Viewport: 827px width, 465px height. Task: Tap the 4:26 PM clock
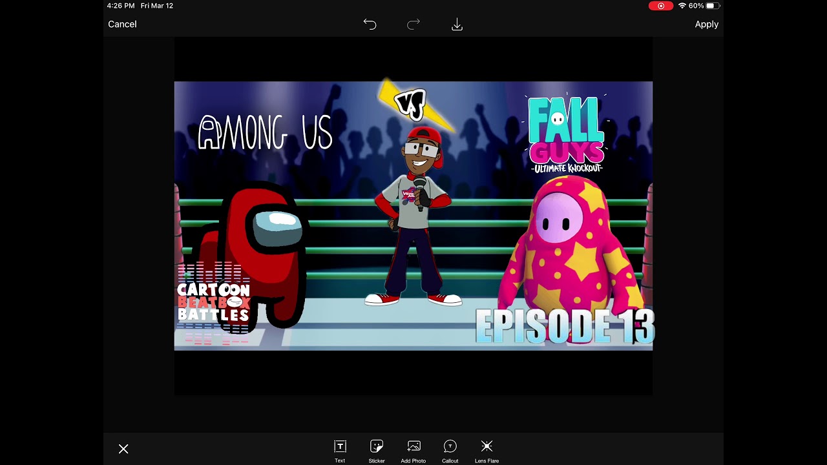pos(121,6)
